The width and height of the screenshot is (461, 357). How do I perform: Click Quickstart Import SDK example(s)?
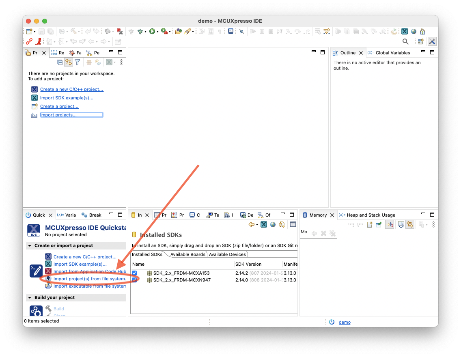[80, 264]
